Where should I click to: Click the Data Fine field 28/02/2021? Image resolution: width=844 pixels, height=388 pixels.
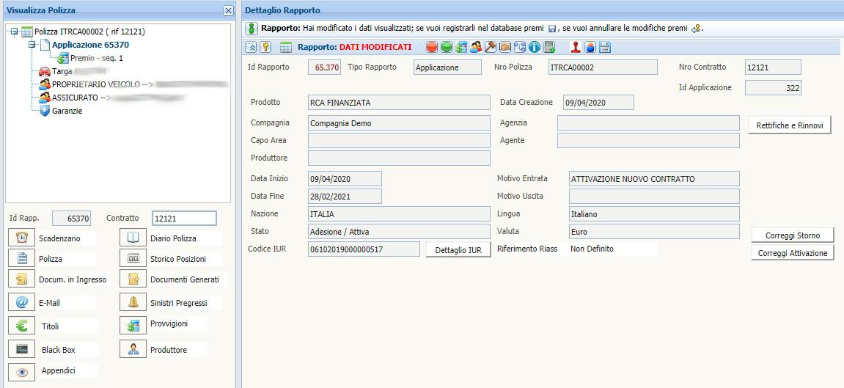point(345,196)
